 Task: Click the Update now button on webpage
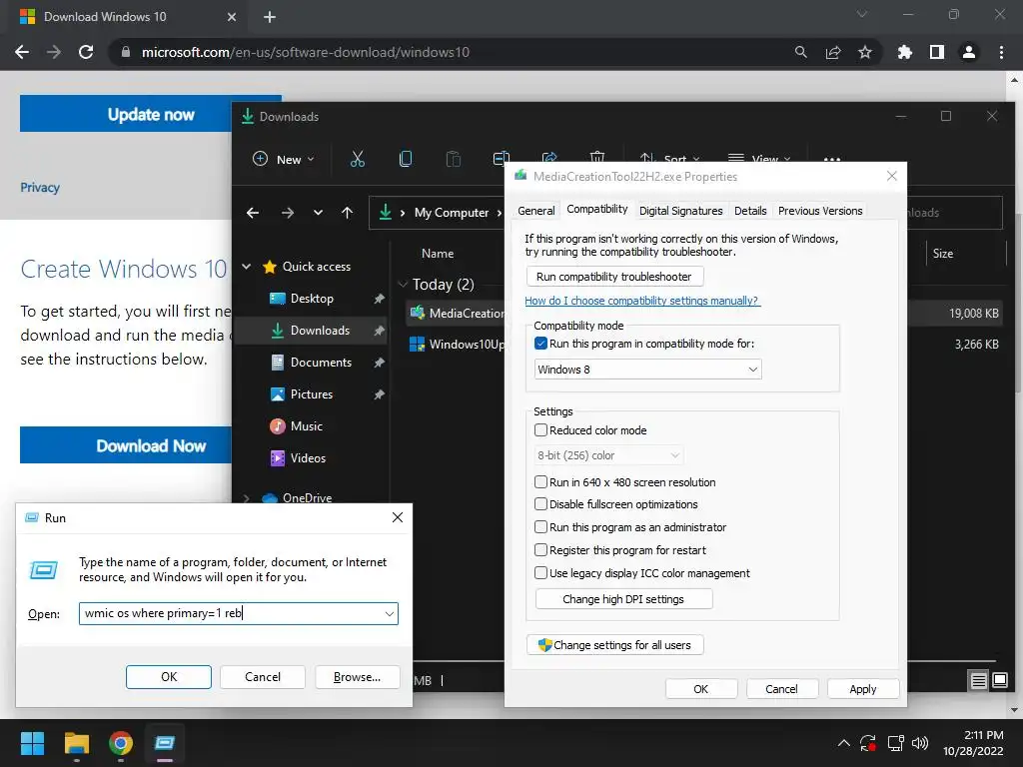tap(151, 114)
